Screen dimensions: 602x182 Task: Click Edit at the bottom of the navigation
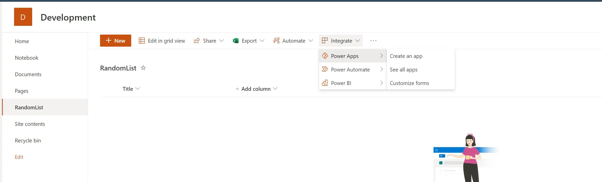(x=19, y=157)
